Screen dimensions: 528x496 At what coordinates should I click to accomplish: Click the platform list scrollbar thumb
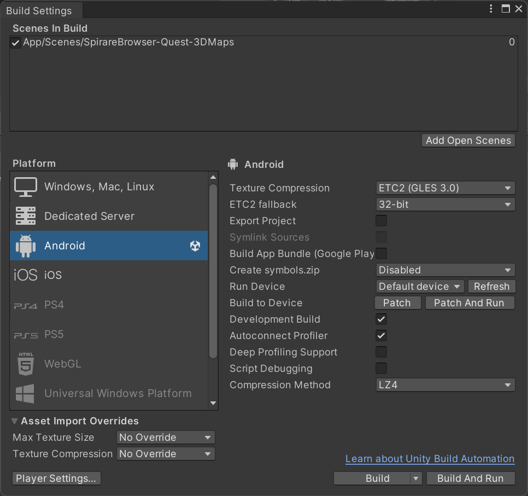click(213, 271)
